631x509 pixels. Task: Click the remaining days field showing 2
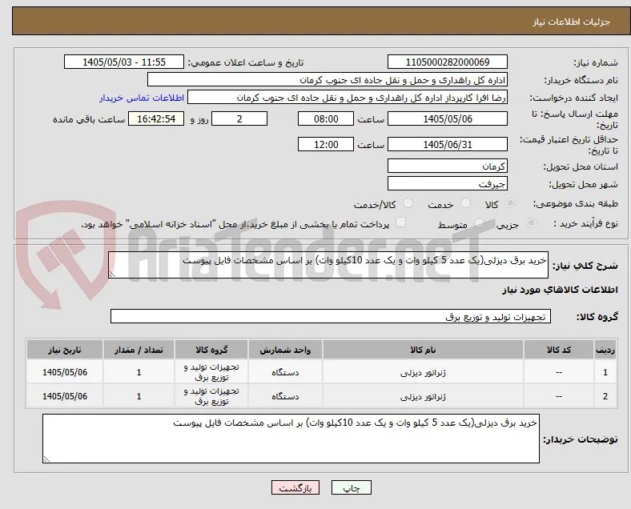[x=239, y=119]
